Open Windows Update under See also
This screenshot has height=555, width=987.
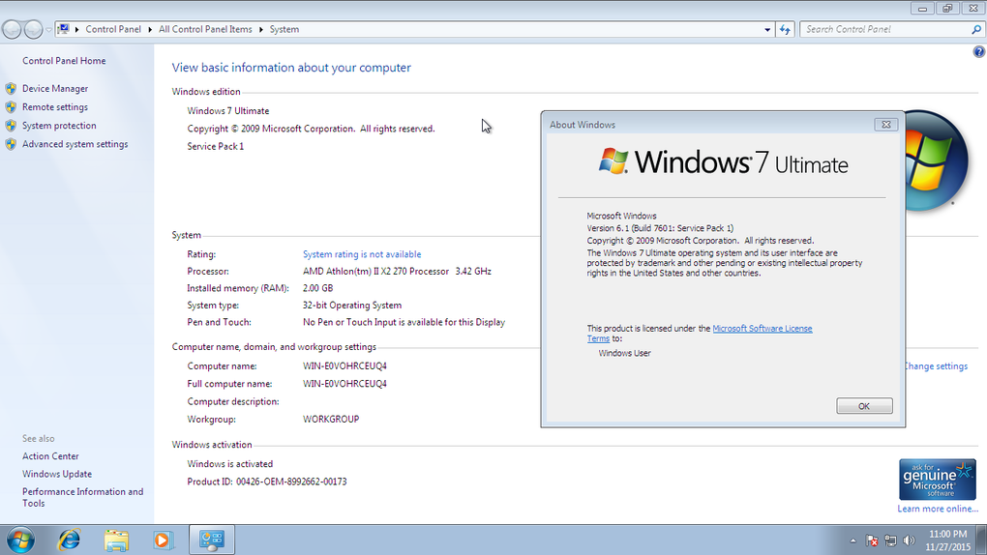click(x=57, y=474)
